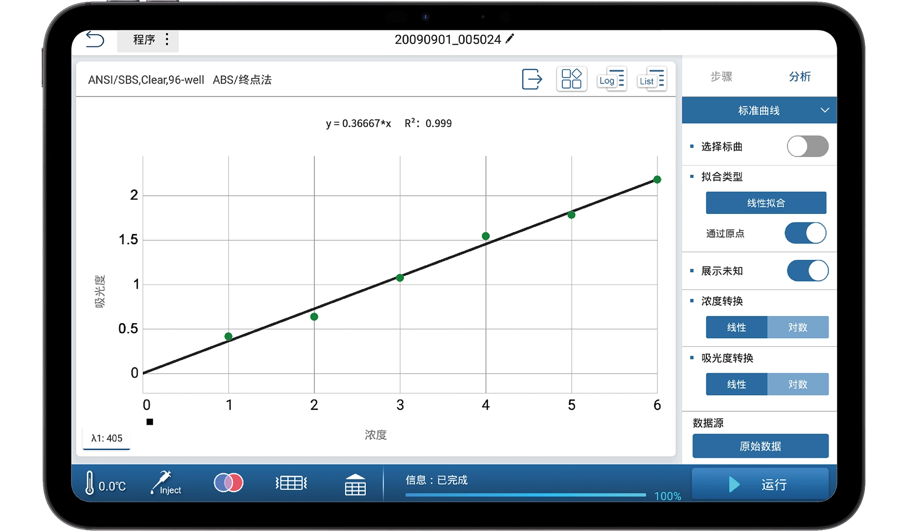
Task: Tap the back arrow icon
Action: pos(95,39)
